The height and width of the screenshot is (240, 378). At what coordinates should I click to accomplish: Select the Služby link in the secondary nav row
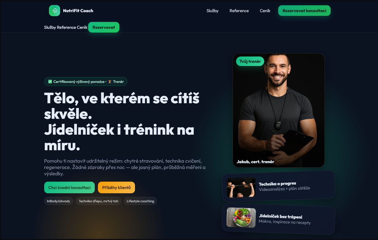50,27
